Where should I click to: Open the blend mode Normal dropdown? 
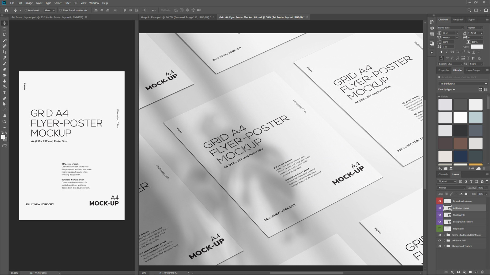[x=452, y=188]
